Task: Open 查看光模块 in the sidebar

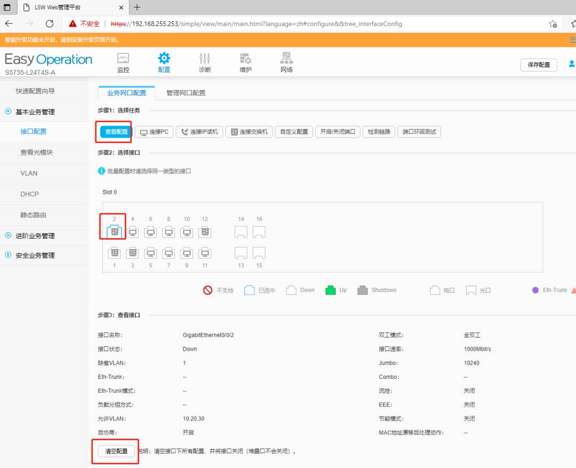Action: coord(37,152)
